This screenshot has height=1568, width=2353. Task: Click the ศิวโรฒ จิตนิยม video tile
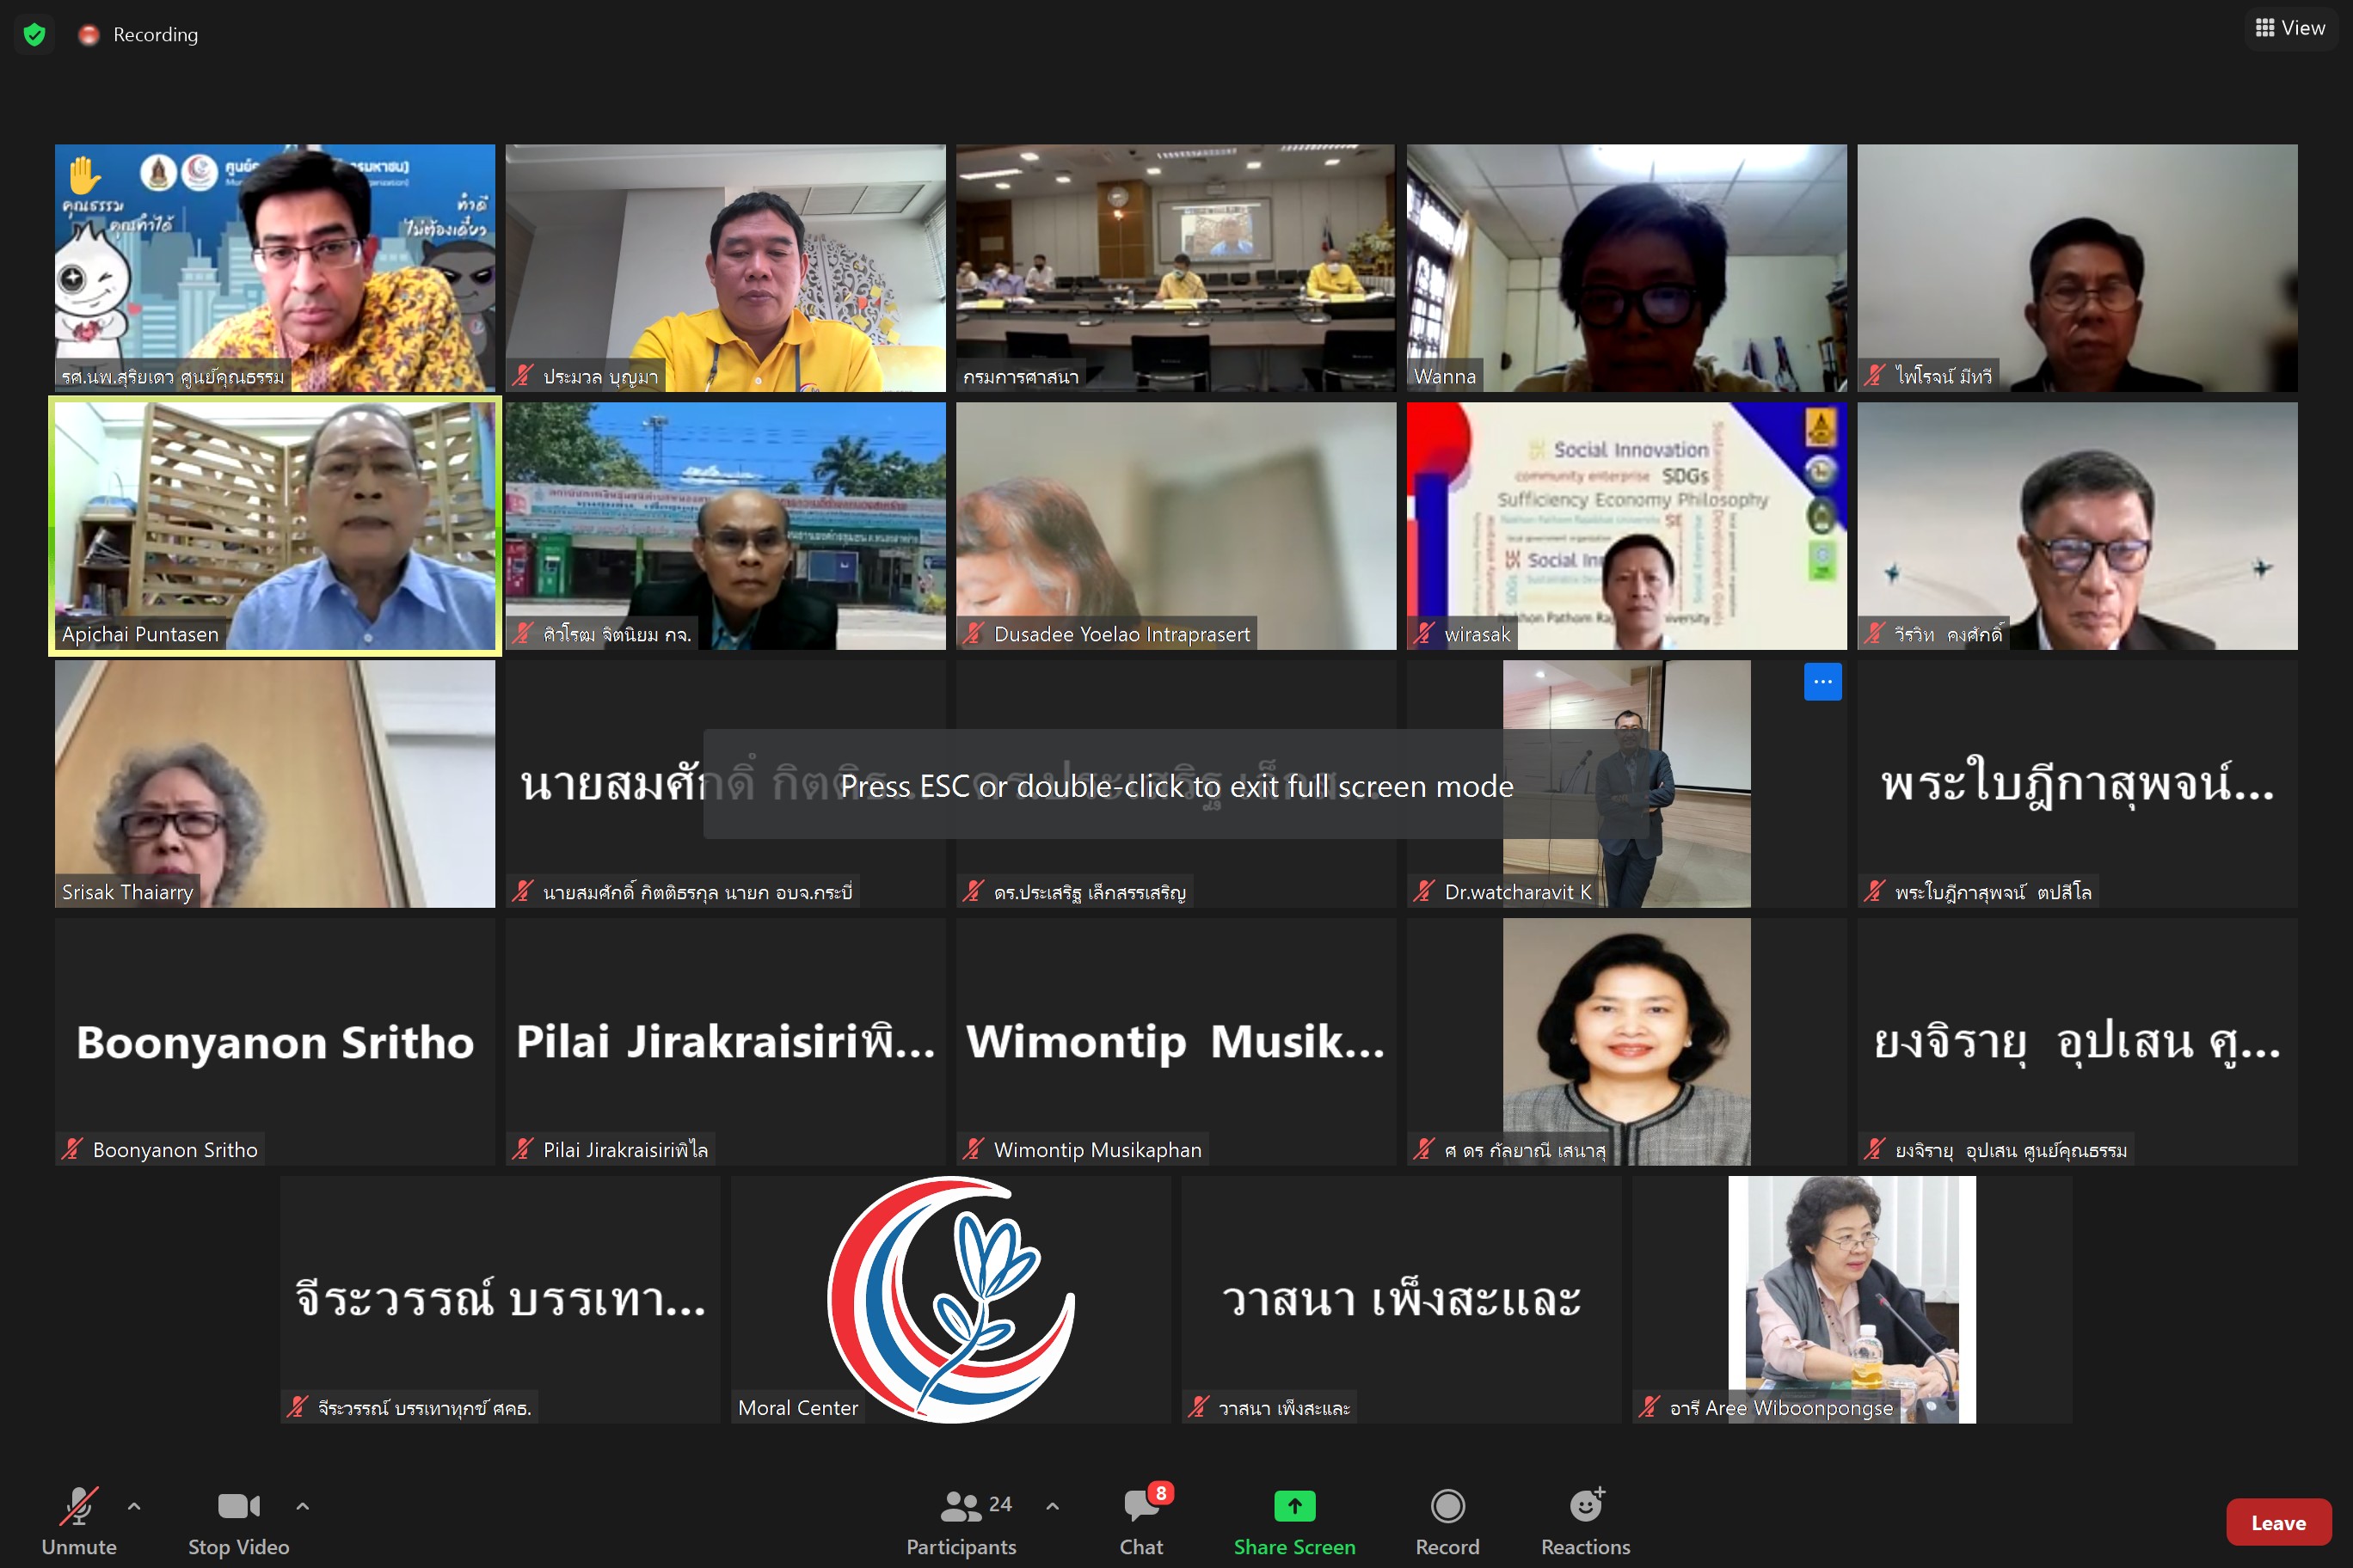tap(725, 526)
